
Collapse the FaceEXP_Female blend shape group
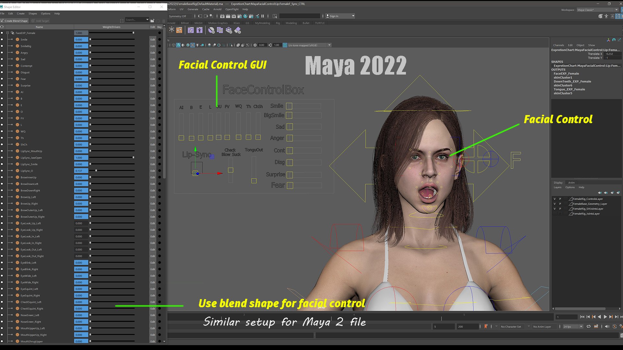click(7, 33)
